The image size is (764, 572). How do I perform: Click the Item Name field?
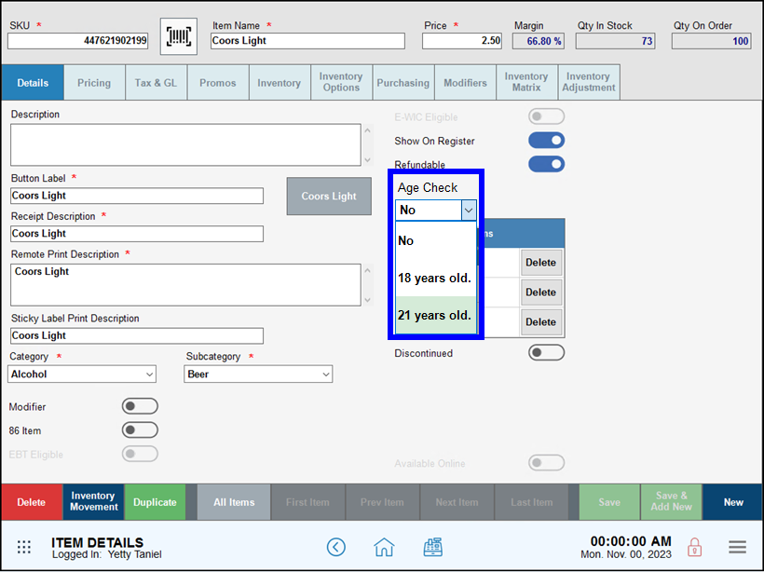[x=308, y=41]
